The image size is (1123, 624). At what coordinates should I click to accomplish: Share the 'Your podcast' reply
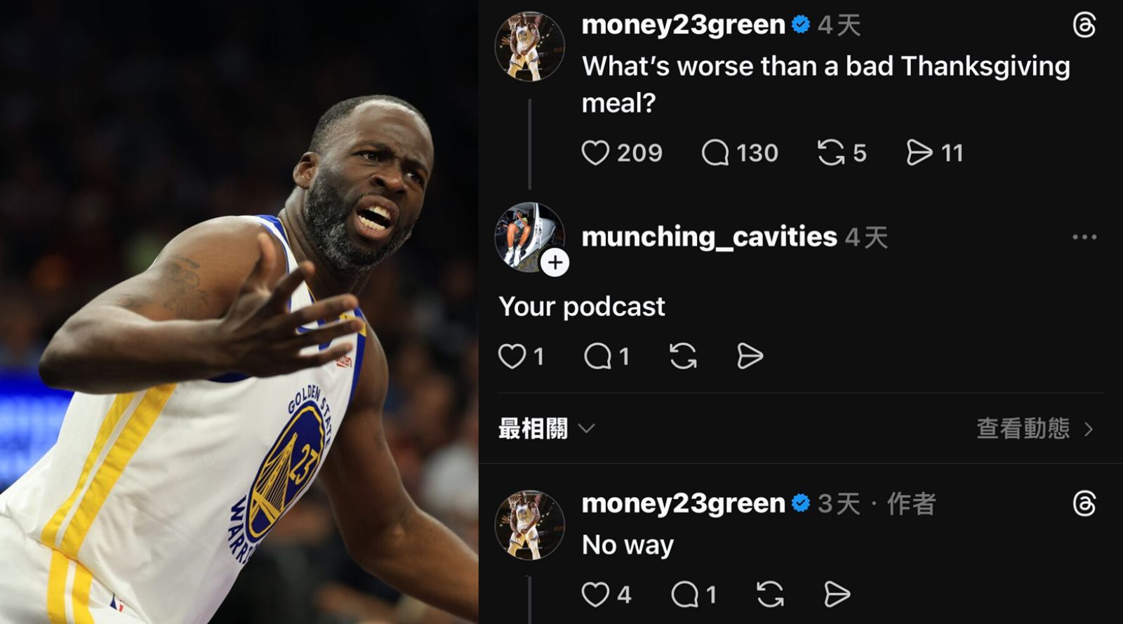750,356
